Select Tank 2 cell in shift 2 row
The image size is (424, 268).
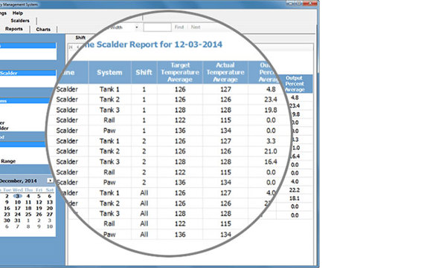coord(109,151)
